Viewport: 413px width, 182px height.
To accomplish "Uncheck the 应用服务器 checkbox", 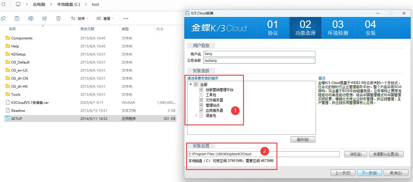I will pos(201,110).
